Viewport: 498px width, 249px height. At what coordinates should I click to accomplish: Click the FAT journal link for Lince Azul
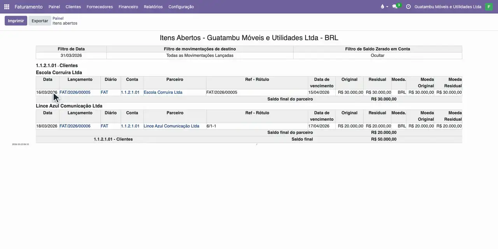[104, 126]
